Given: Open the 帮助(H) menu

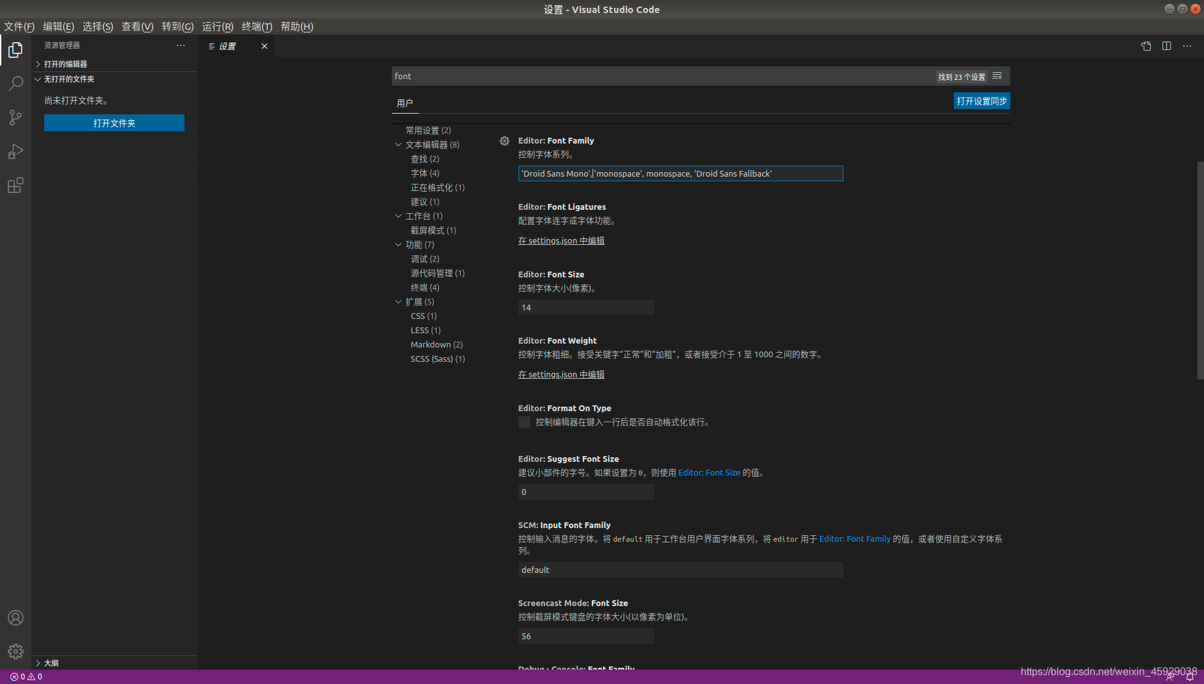Looking at the screenshot, I should click(x=297, y=27).
